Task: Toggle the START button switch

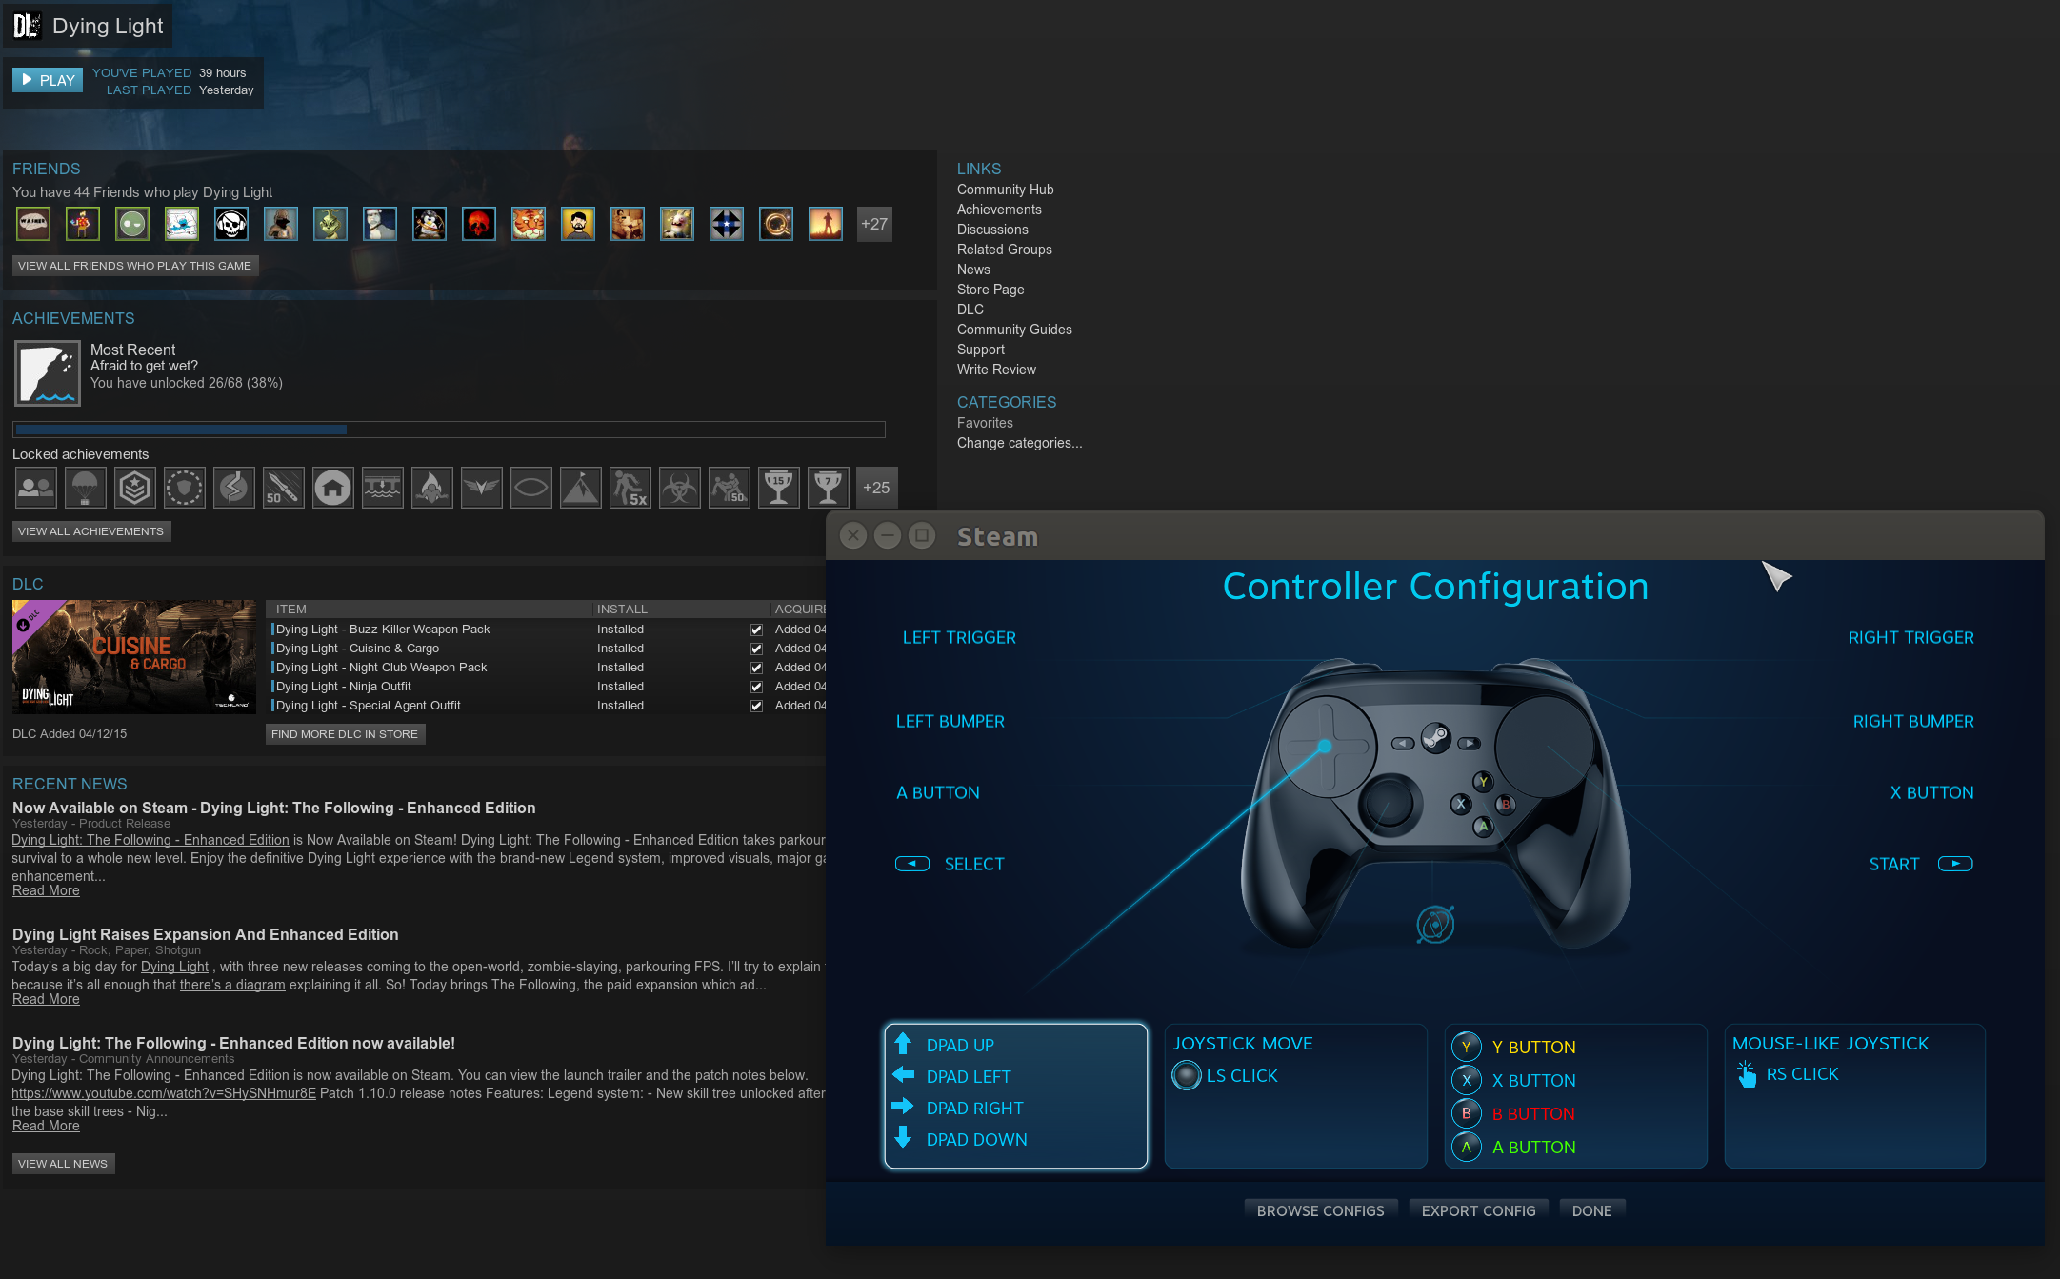Action: [x=1954, y=865]
